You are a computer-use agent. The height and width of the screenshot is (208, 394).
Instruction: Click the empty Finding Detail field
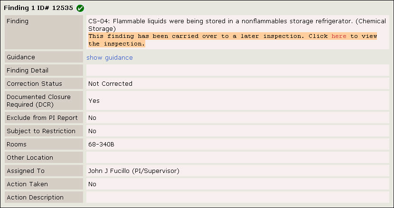point(238,70)
